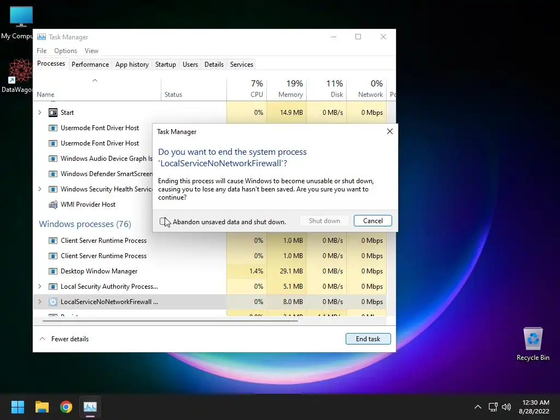Viewport: 560px width, 420px height.
Task: Click the End task button
Action: tap(368, 339)
